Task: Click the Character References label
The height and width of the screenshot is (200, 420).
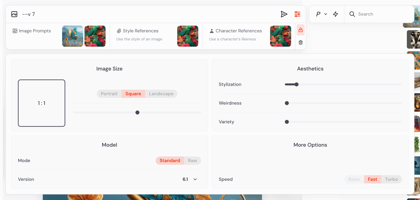Action: tap(239, 31)
